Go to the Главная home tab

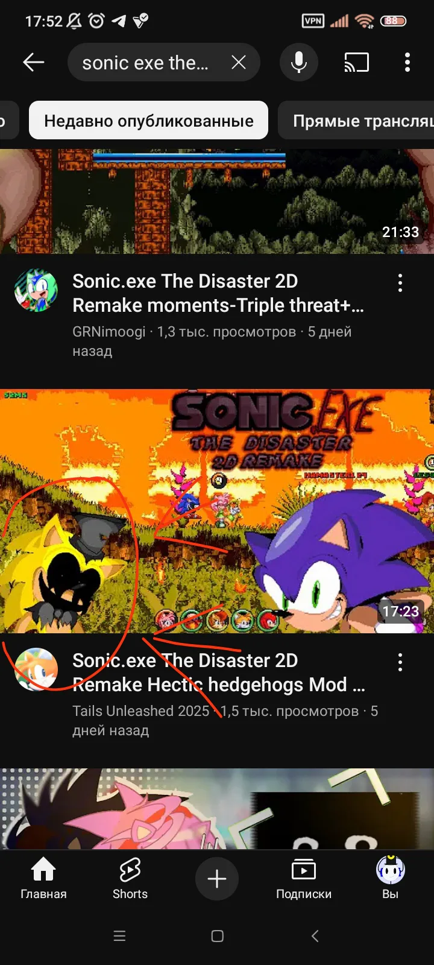pyautogui.click(x=43, y=878)
